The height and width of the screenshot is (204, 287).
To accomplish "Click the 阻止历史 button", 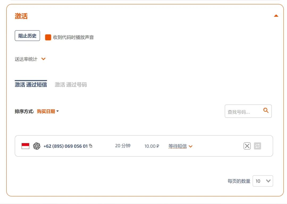I will coord(27,36).
